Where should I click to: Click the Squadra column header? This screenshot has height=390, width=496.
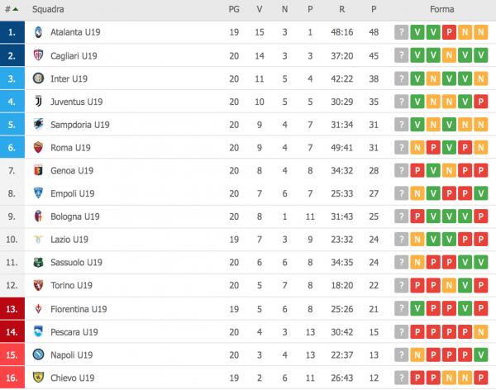(49, 9)
